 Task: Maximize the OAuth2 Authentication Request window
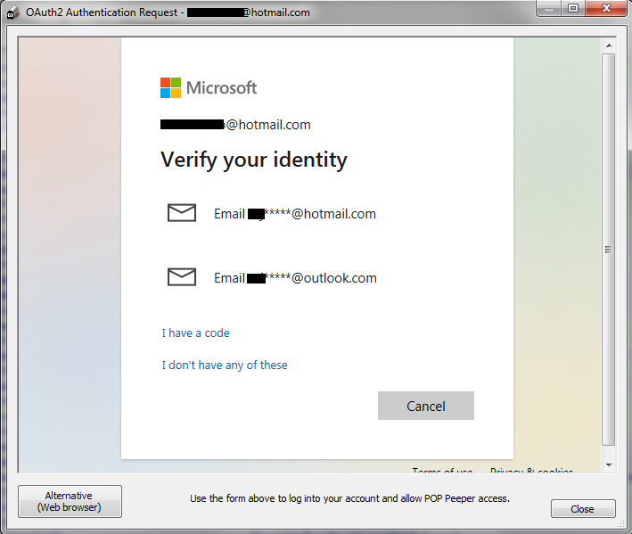coord(573,8)
